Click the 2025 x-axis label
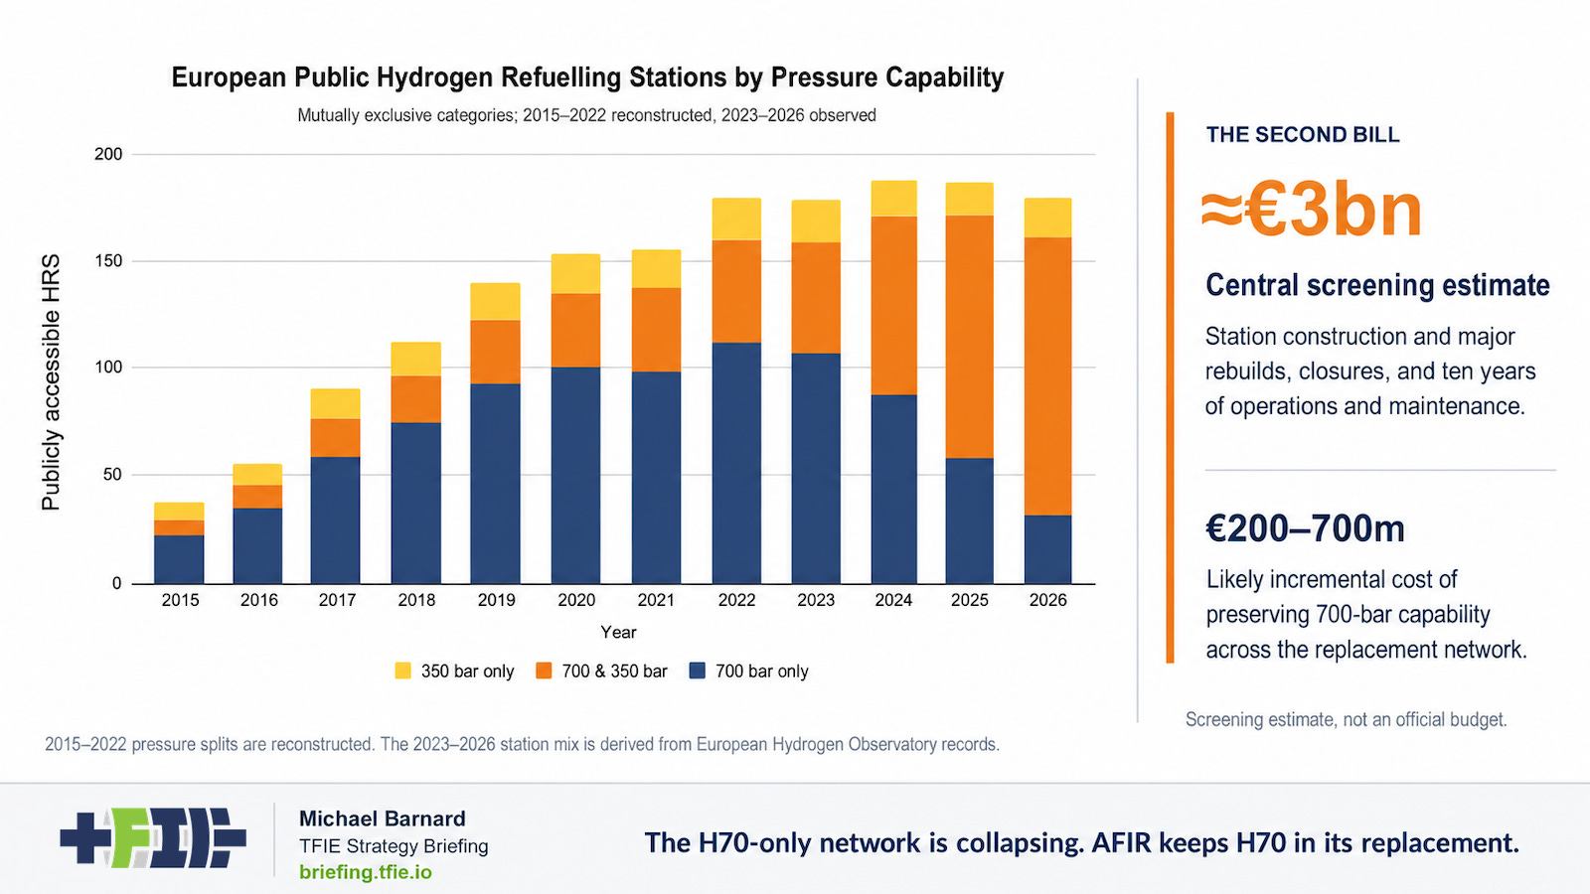This screenshot has height=894, width=1590. tap(970, 600)
